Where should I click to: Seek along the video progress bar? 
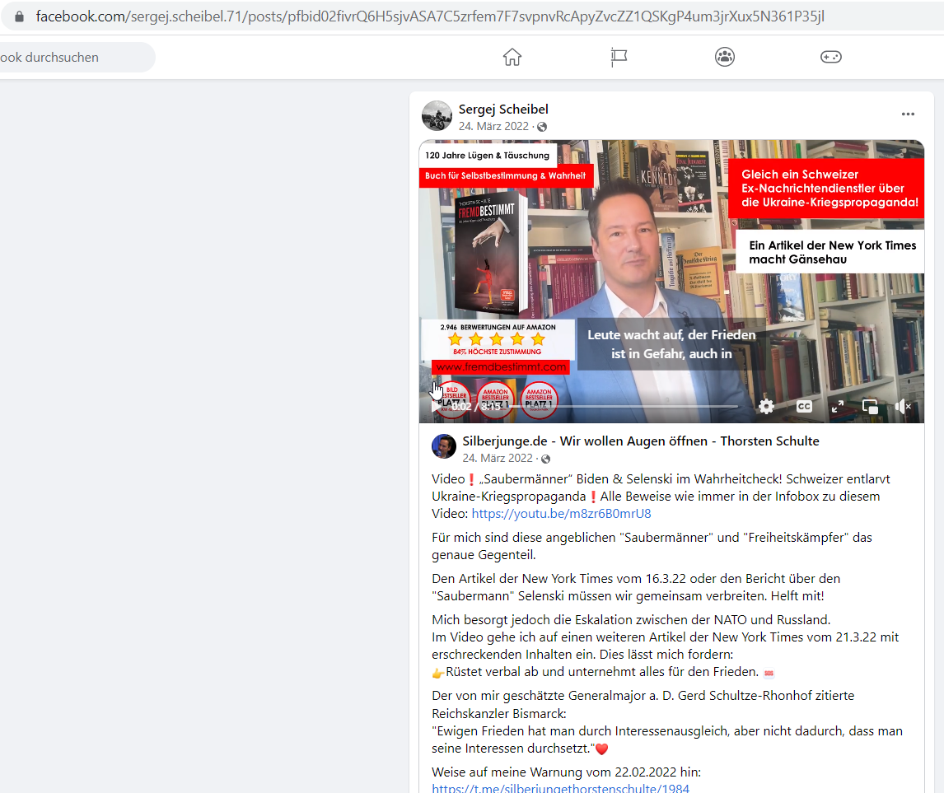coord(625,407)
